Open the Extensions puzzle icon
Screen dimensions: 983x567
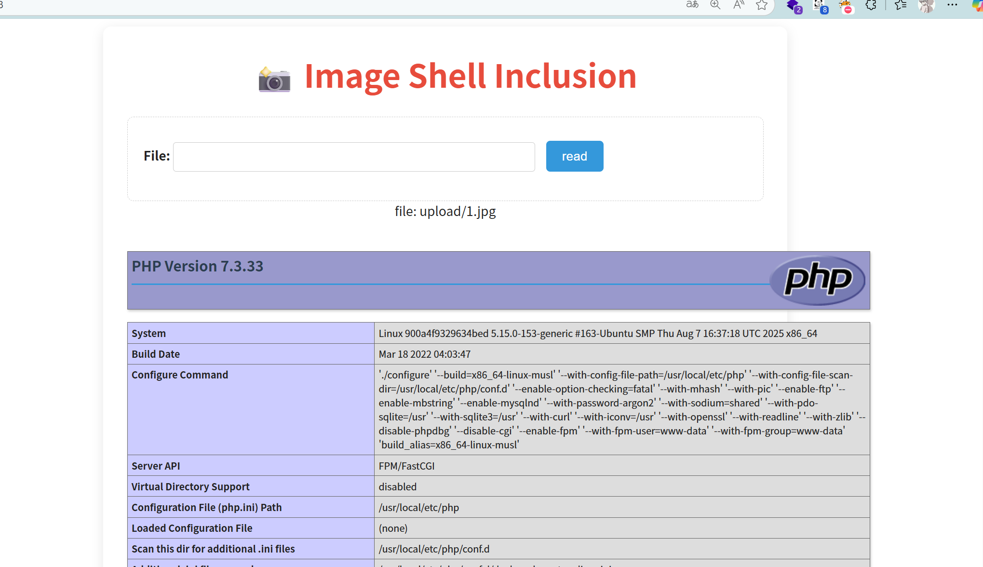click(x=871, y=5)
